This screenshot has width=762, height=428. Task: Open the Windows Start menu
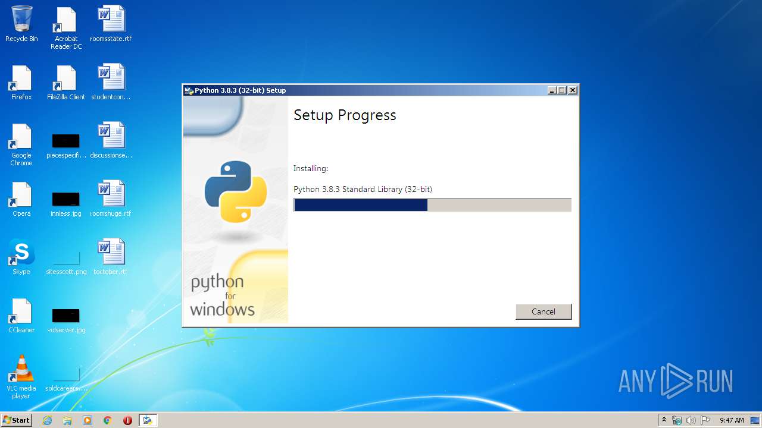(17, 420)
